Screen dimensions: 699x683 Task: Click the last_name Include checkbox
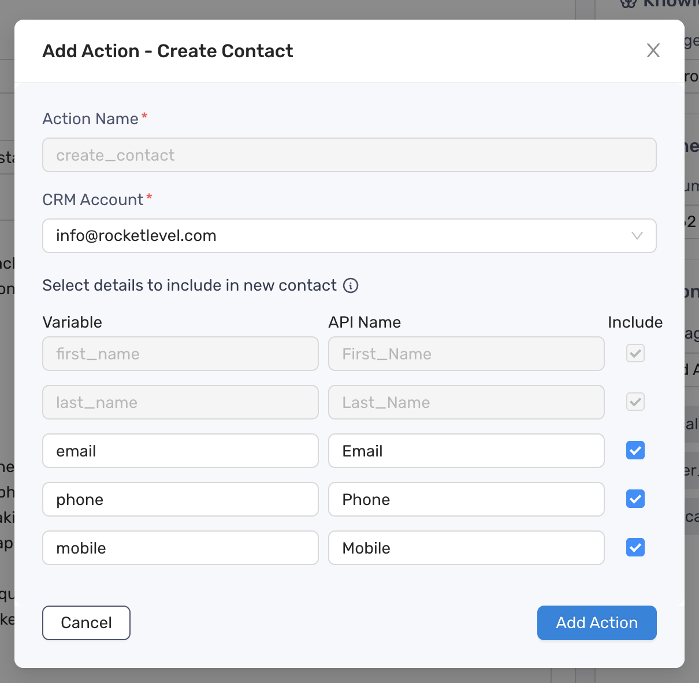click(x=635, y=402)
